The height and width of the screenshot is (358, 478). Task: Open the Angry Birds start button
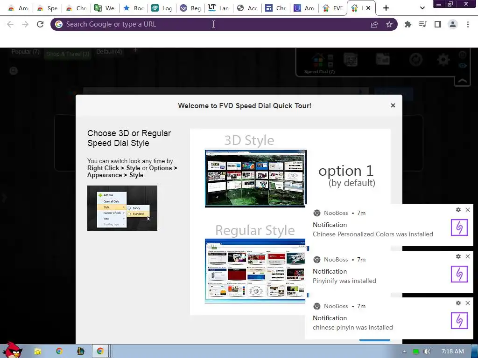click(x=12, y=350)
